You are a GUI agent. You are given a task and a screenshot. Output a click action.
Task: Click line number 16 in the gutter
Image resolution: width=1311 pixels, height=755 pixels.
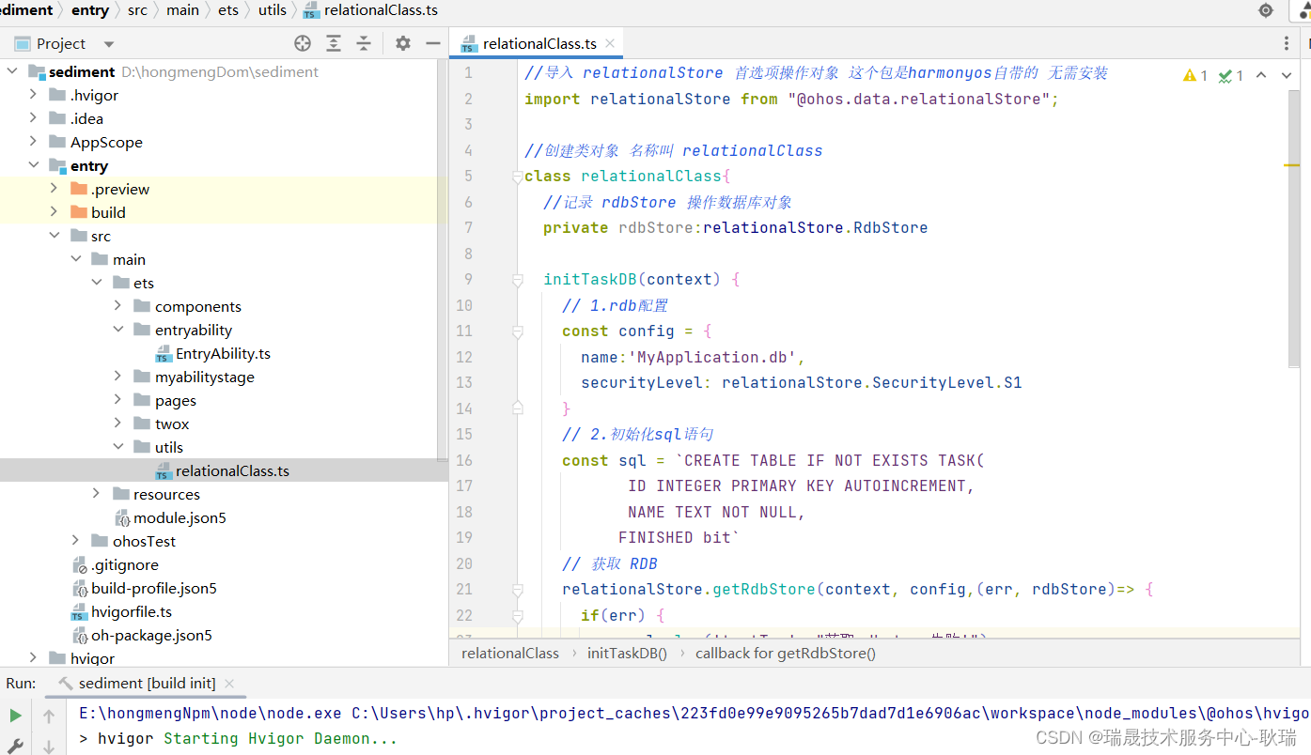(x=464, y=460)
